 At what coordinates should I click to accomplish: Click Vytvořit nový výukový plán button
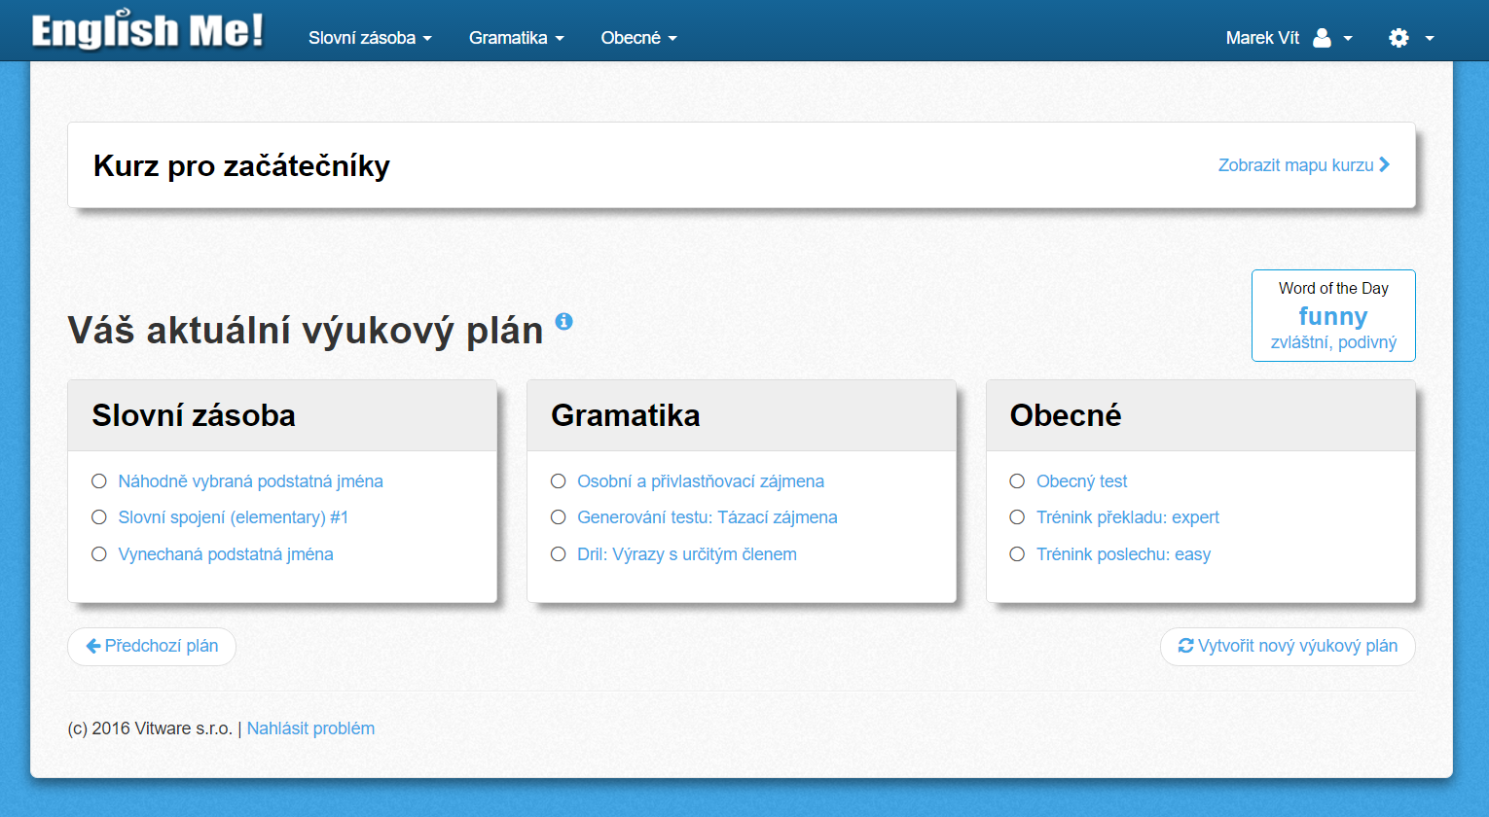point(1288,646)
